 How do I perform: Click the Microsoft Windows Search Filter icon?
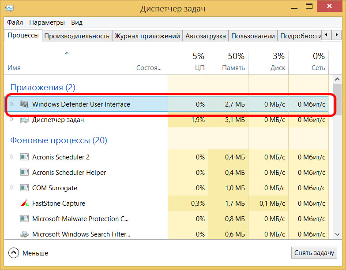point(24,234)
